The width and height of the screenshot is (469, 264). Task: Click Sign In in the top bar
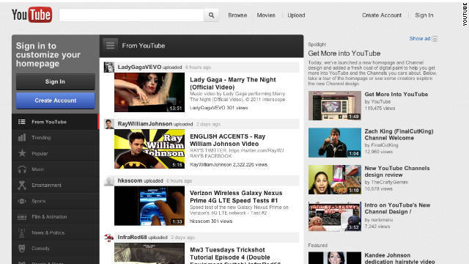[424, 15]
